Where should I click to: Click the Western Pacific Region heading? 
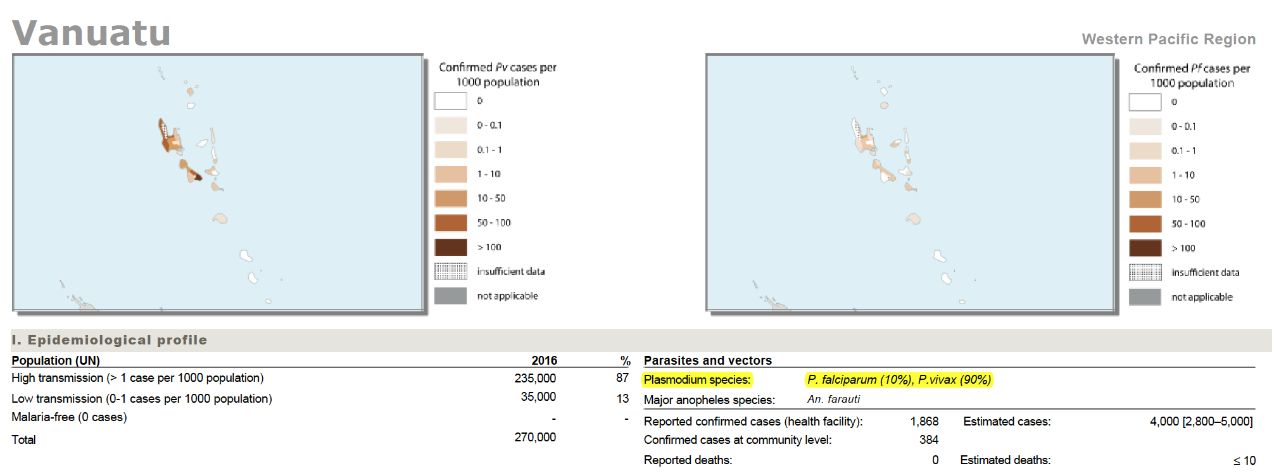[x=1168, y=39]
